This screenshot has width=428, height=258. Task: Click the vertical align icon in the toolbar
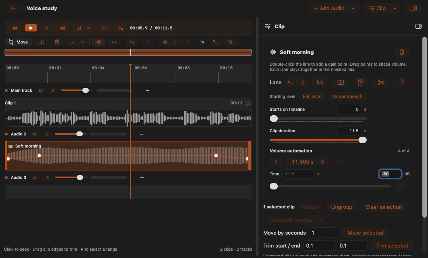[x=165, y=42]
